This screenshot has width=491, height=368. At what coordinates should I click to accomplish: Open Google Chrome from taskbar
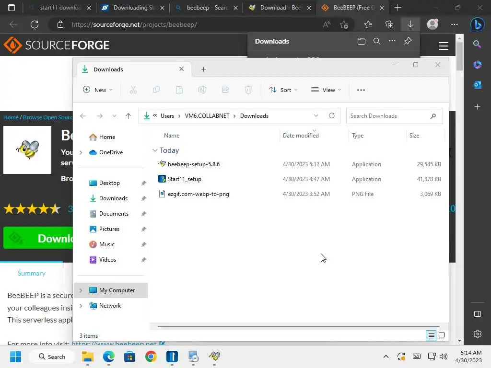[x=151, y=356]
